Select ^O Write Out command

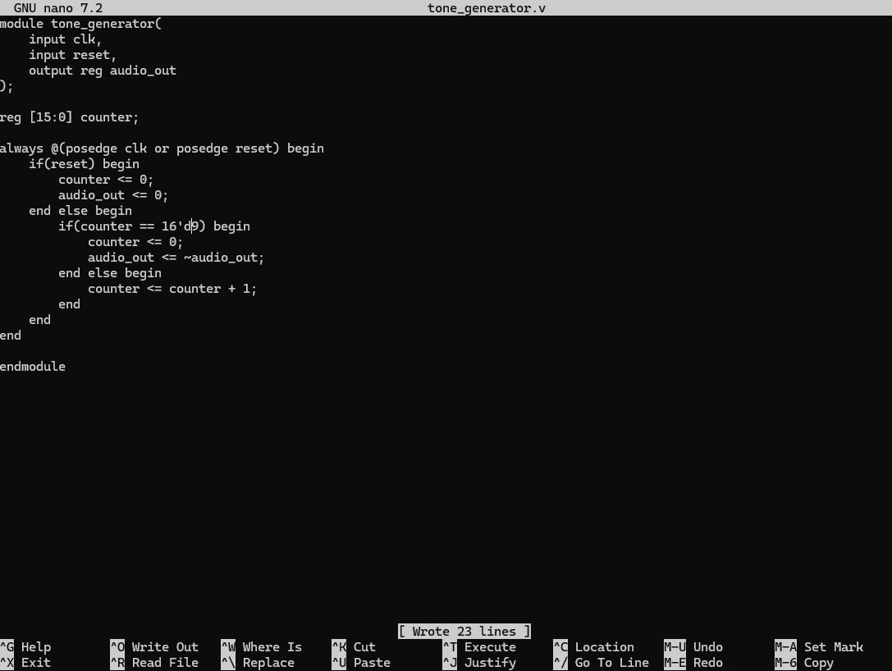point(154,647)
